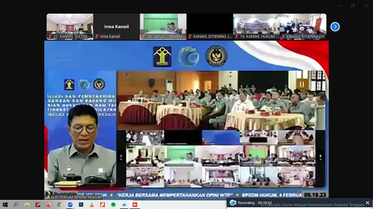
Task: Minimize the Zoom meeting window
Action: pyautogui.click(x=339, y=6)
